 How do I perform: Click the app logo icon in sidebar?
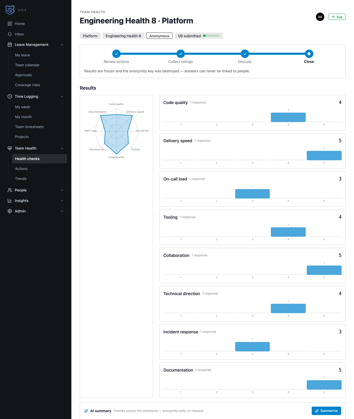10,10
